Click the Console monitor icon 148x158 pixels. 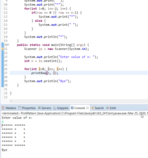[72, 108]
